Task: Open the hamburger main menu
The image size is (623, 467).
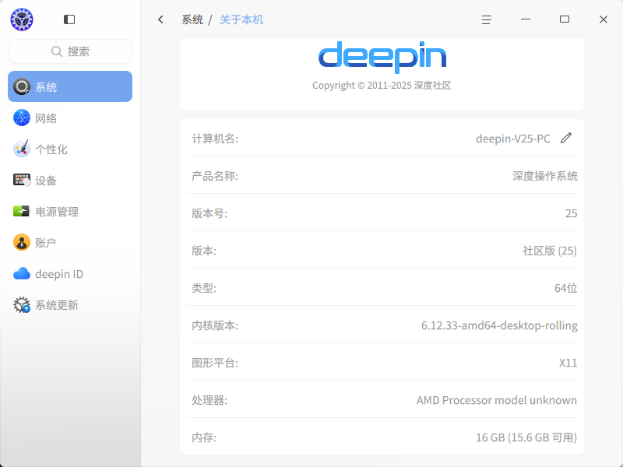Action: tap(487, 19)
